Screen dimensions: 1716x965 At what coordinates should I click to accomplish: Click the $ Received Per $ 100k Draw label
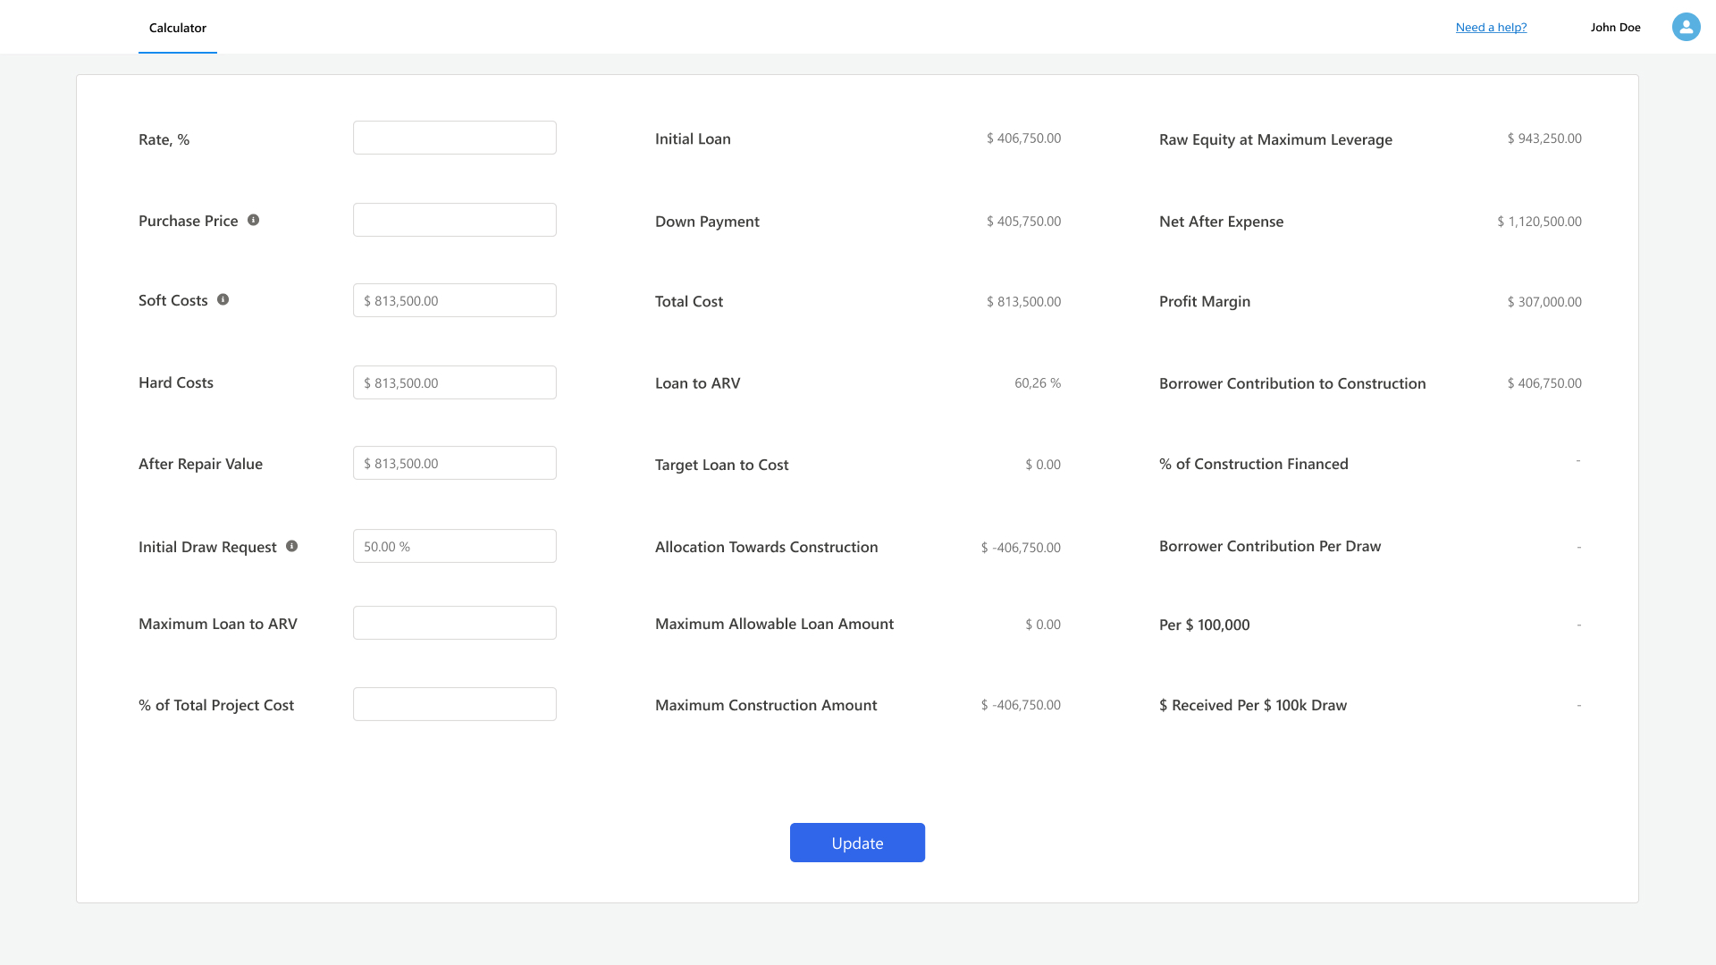(x=1253, y=705)
